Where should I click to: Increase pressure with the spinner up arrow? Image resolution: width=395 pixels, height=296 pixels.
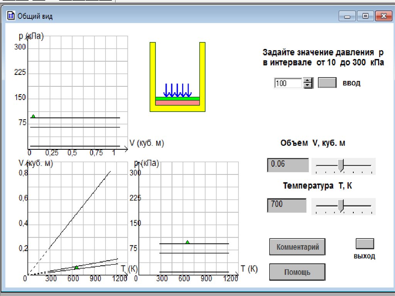pos(308,81)
